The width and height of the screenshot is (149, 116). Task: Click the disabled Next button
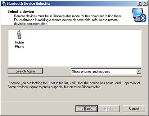109,109
